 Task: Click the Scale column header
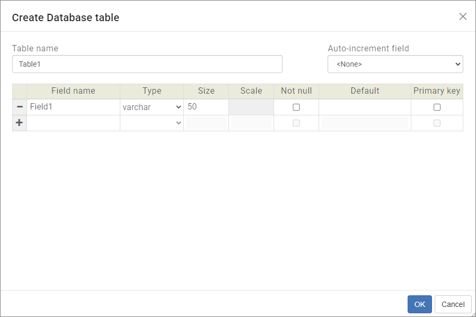[251, 90]
